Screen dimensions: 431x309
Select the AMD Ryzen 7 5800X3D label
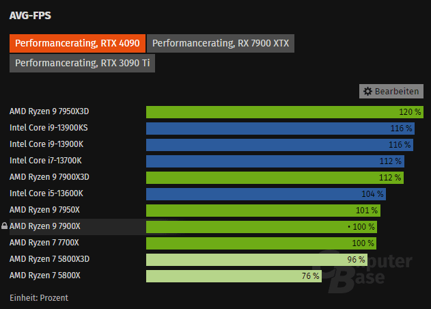pyautogui.click(x=50, y=259)
